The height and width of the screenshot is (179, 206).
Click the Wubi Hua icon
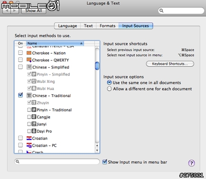point(34,89)
